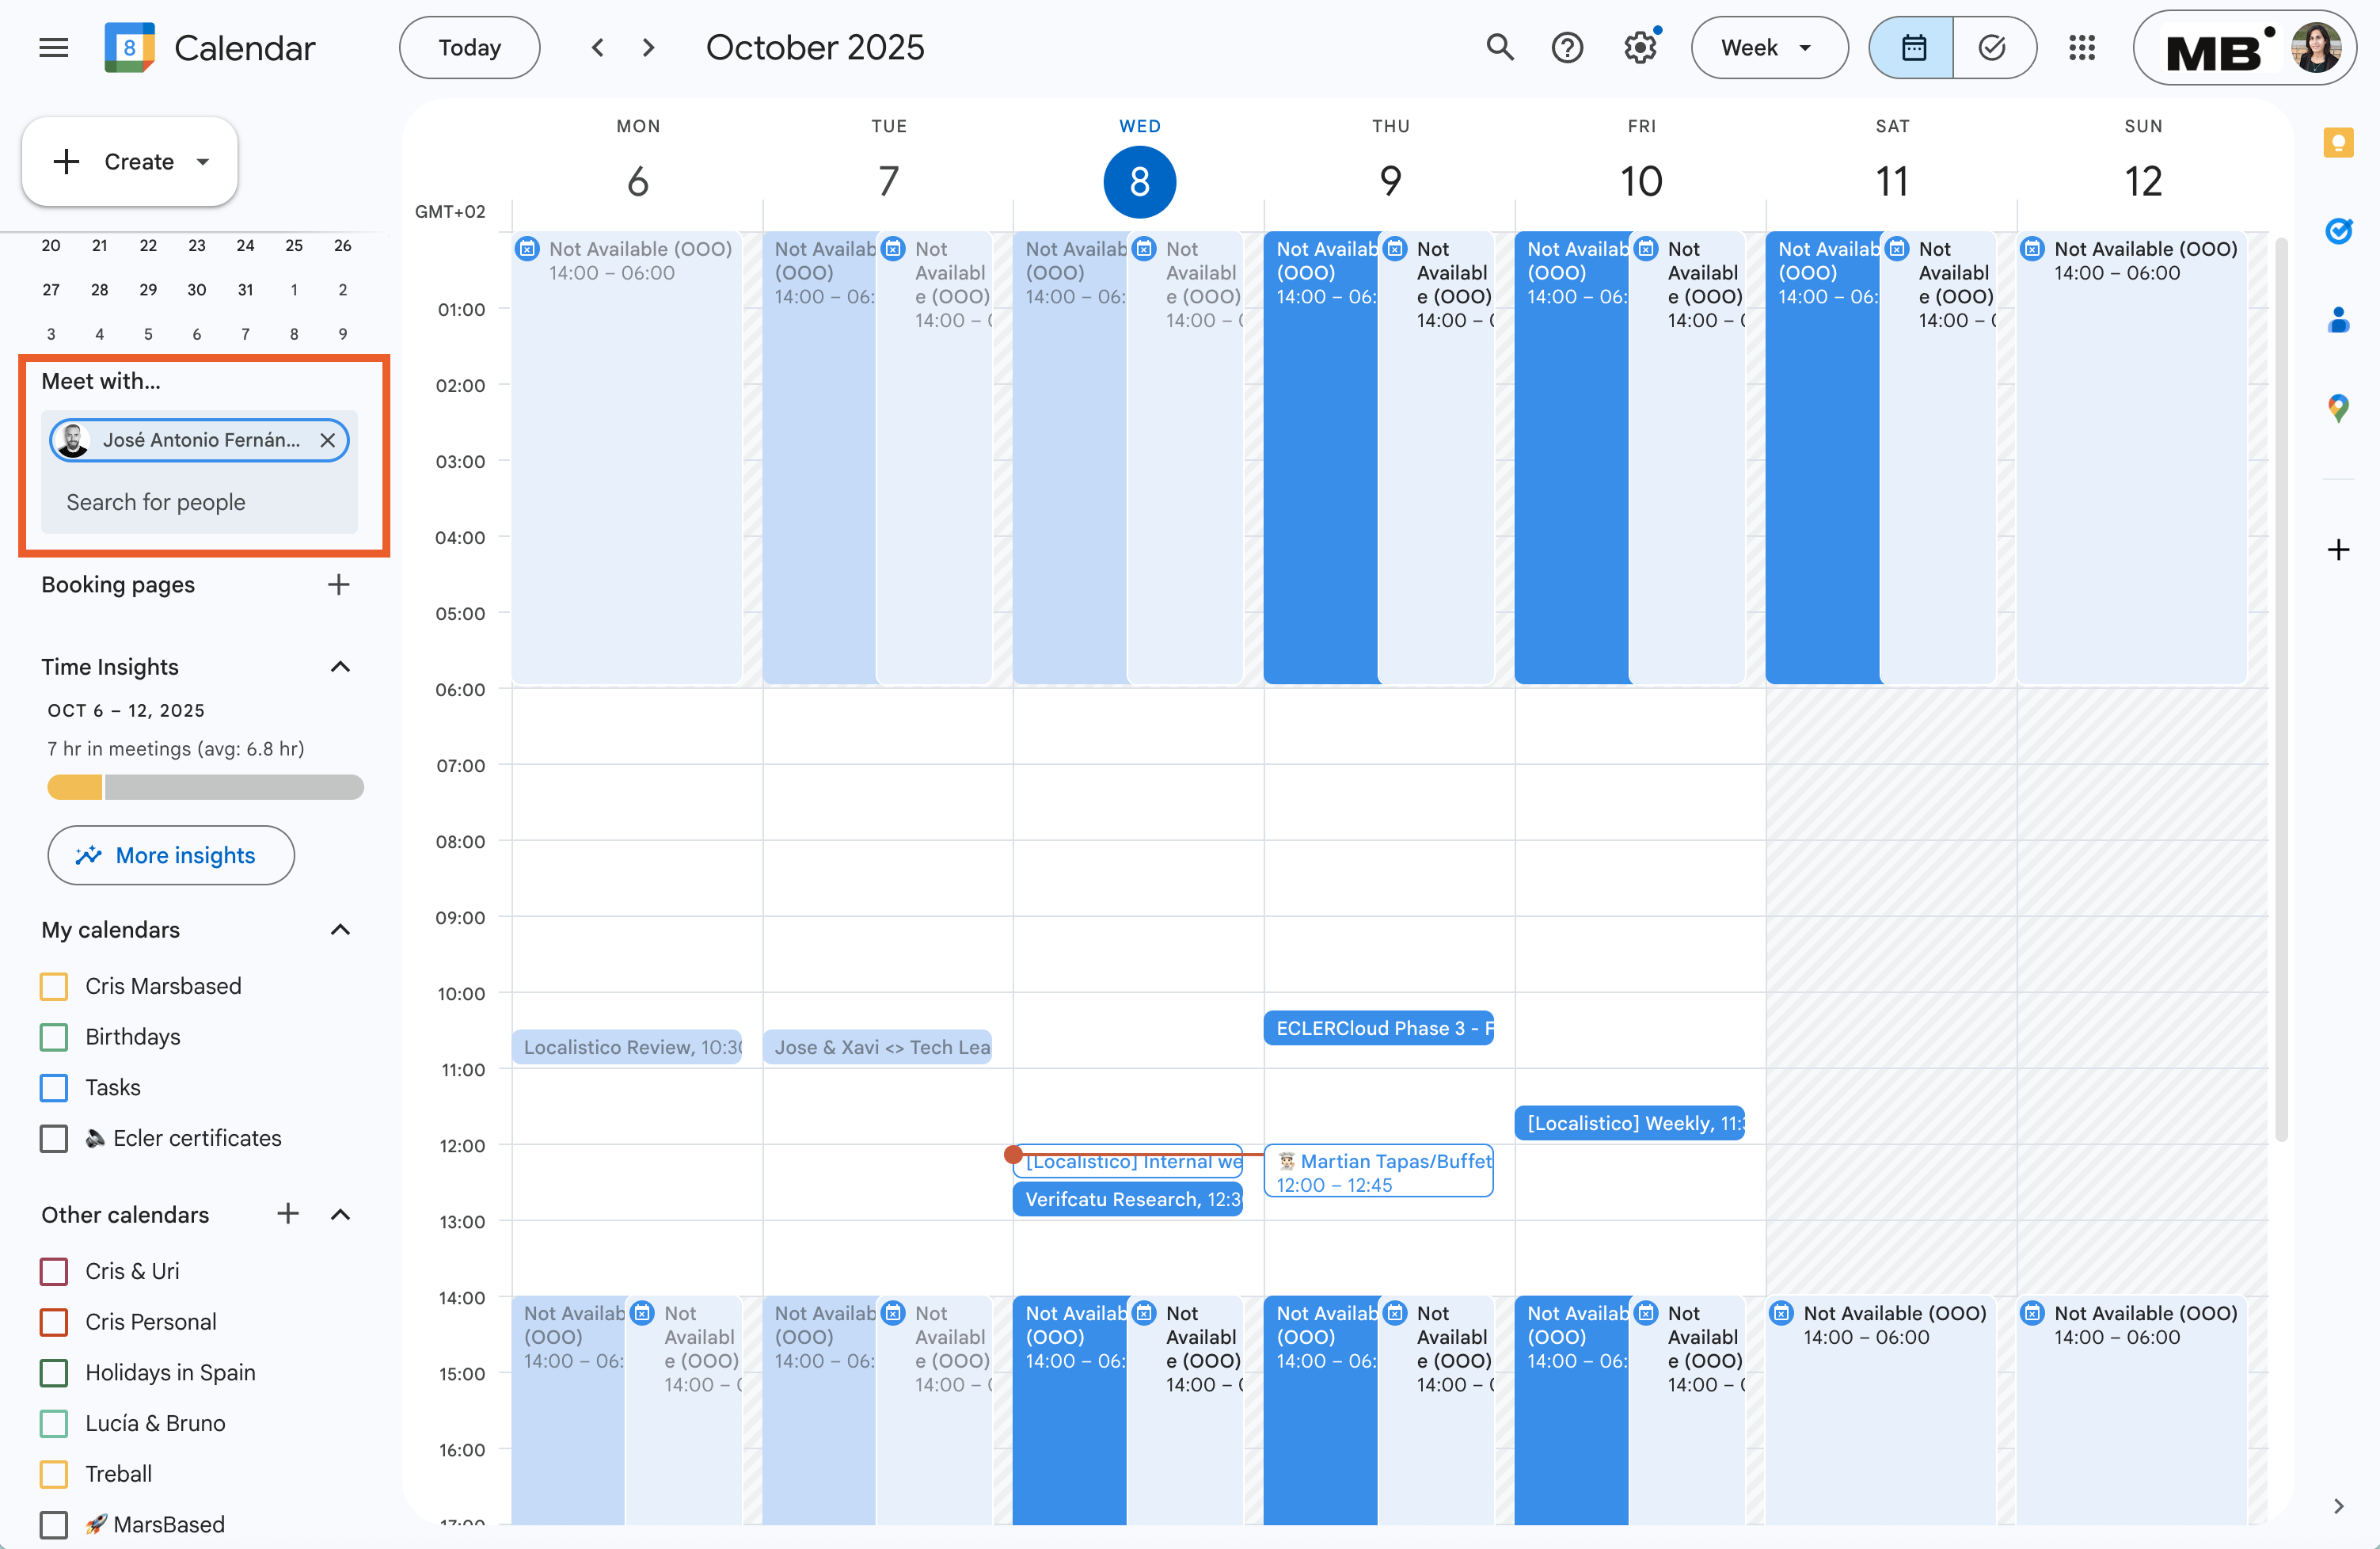Open the Support help icon
Image resolution: width=2380 pixels, height=1549 pixels.
tap(1567, 47)
